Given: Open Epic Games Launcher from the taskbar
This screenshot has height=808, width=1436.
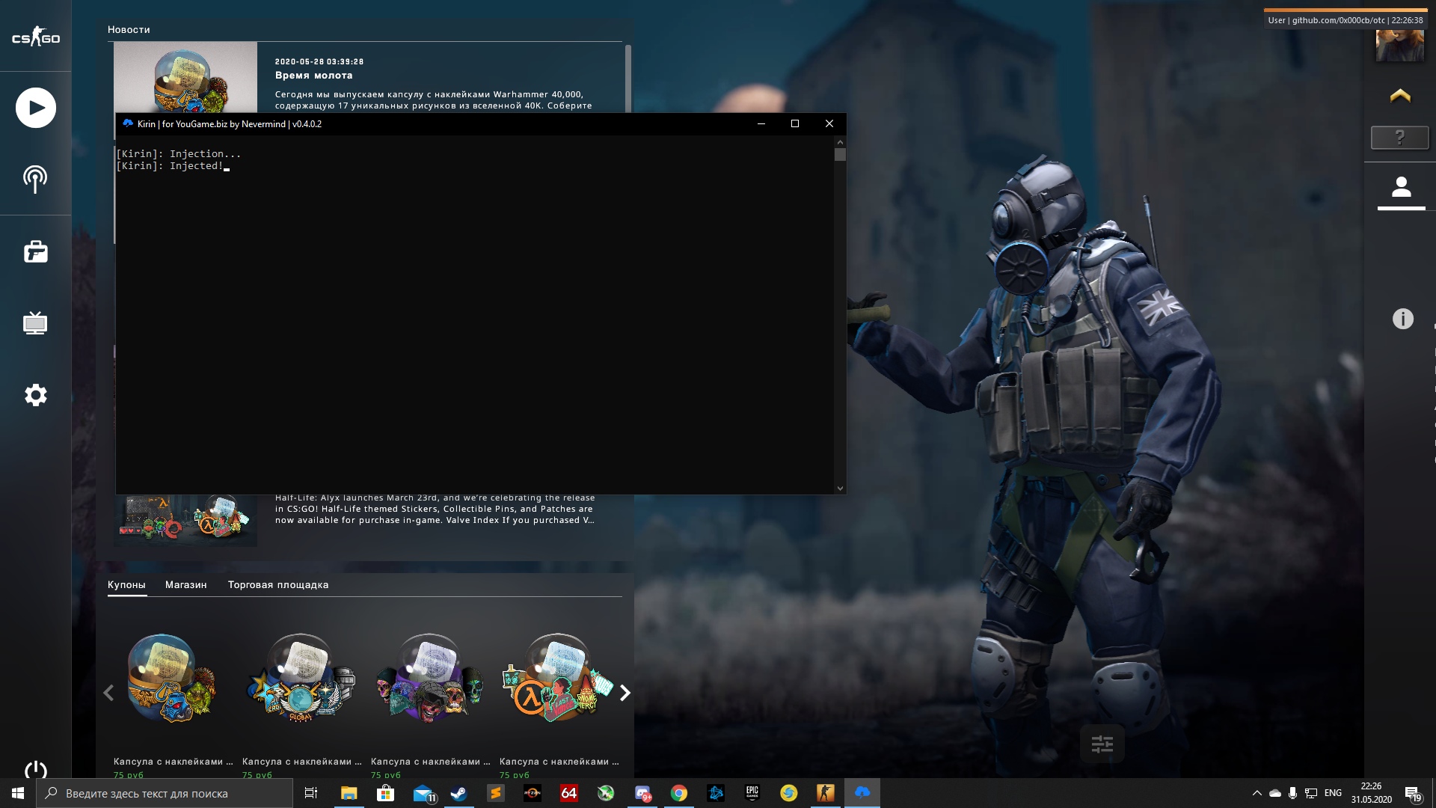Looking at the screenshot, I should click(x=752, y=793).
